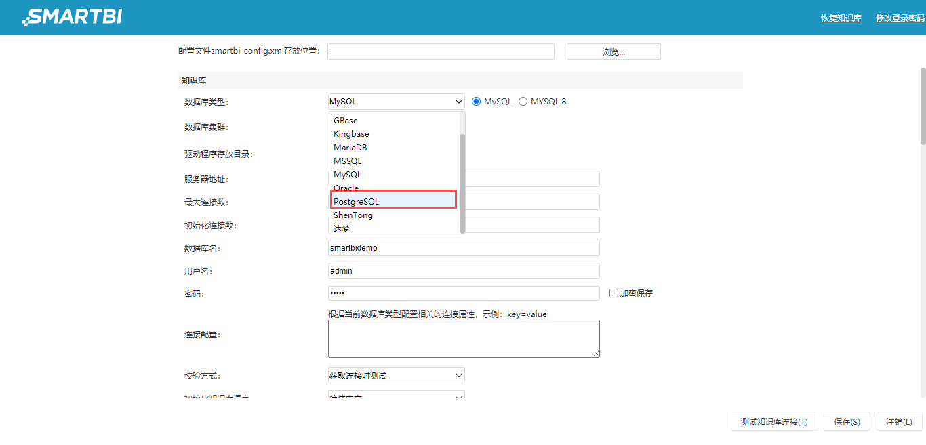
Task: Click 测试知识库连接(T) button
Action: click(x=774, y=421)
